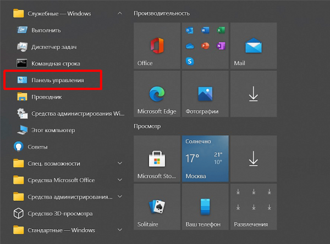
Task: Click the Выполнить label
Action: pyautogui.click(x=46, y=30)
